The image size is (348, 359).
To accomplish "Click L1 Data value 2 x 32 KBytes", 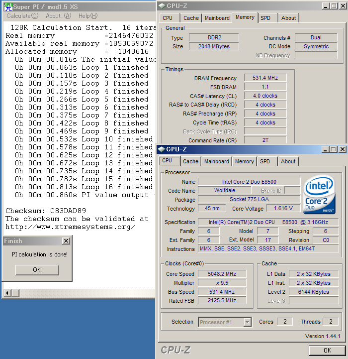I will [314, 274].
